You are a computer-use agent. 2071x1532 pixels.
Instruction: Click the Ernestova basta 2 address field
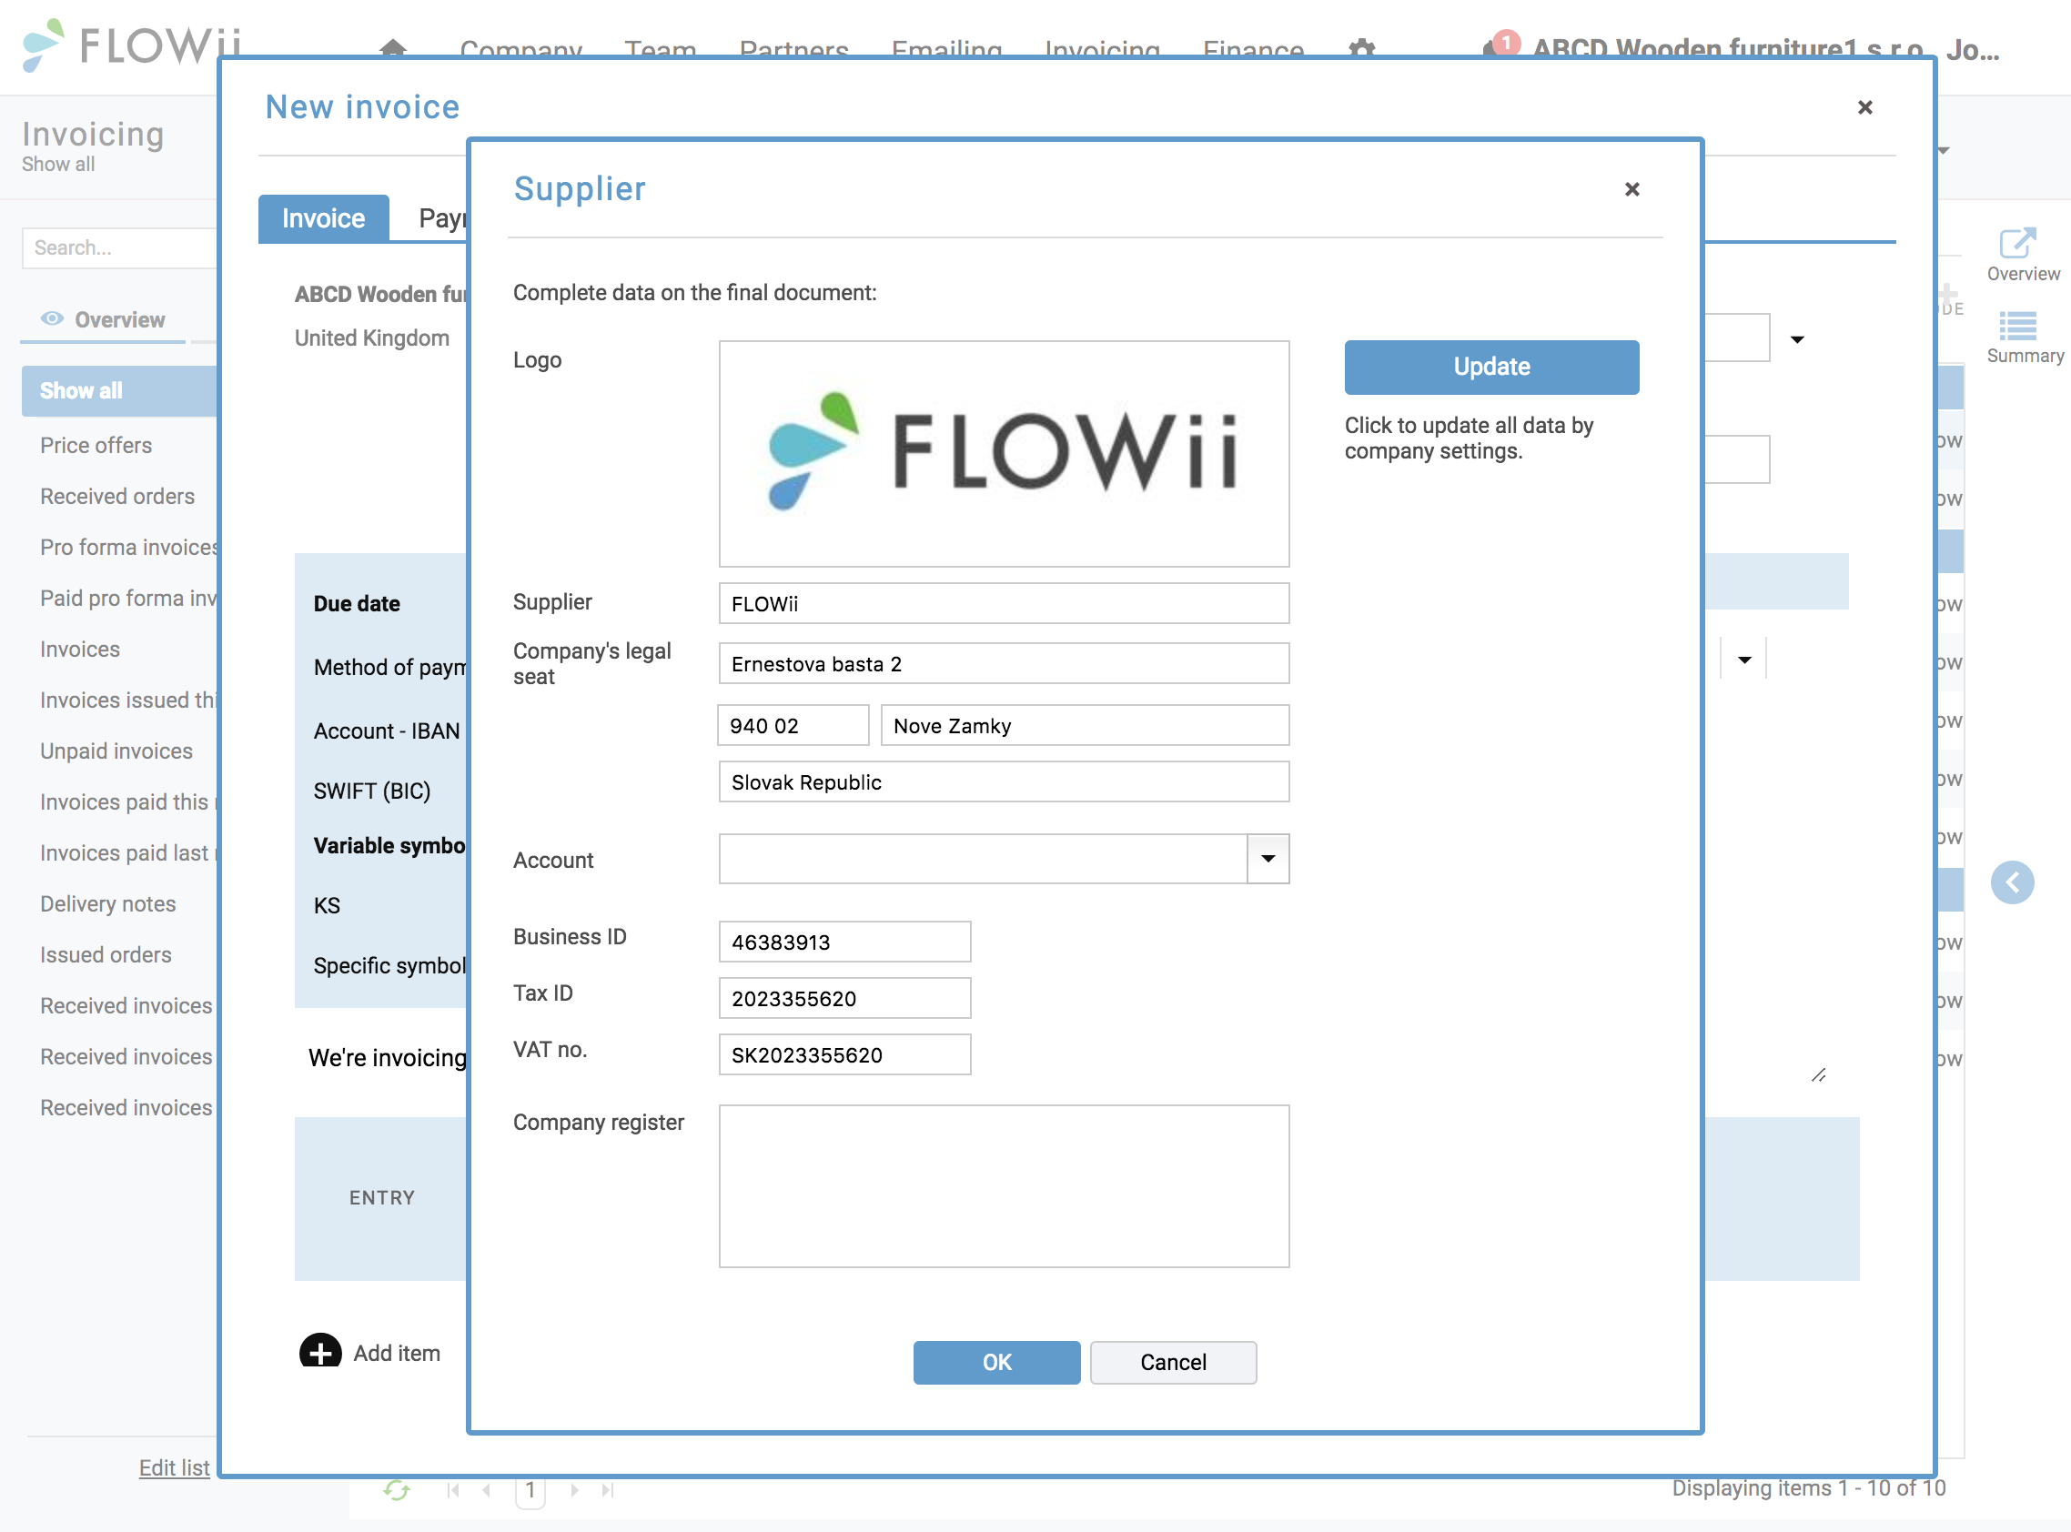(1003, 663)
